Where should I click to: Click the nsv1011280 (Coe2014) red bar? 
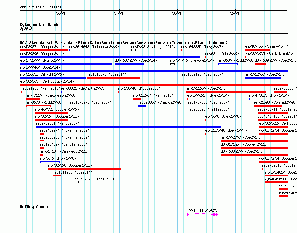coord(57,175)
